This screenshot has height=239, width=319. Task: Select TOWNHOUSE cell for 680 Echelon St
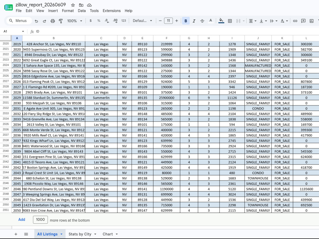258,178
